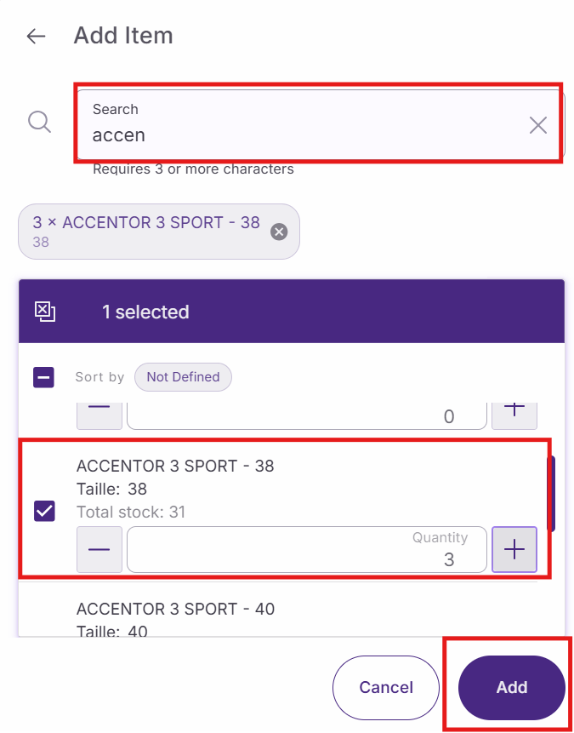Decrease quantity for ACCENTOR 3 SPORT - 38
This screenshot has width=574, height=733.
[99, 549]
